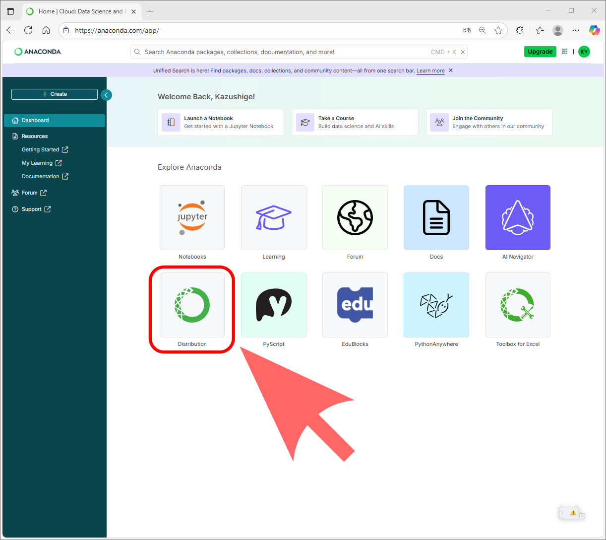This screenshot has width=606, height=540.
Task: Open the apps grid menu icon
Action: pyautogui.click(x=565, y=52)
